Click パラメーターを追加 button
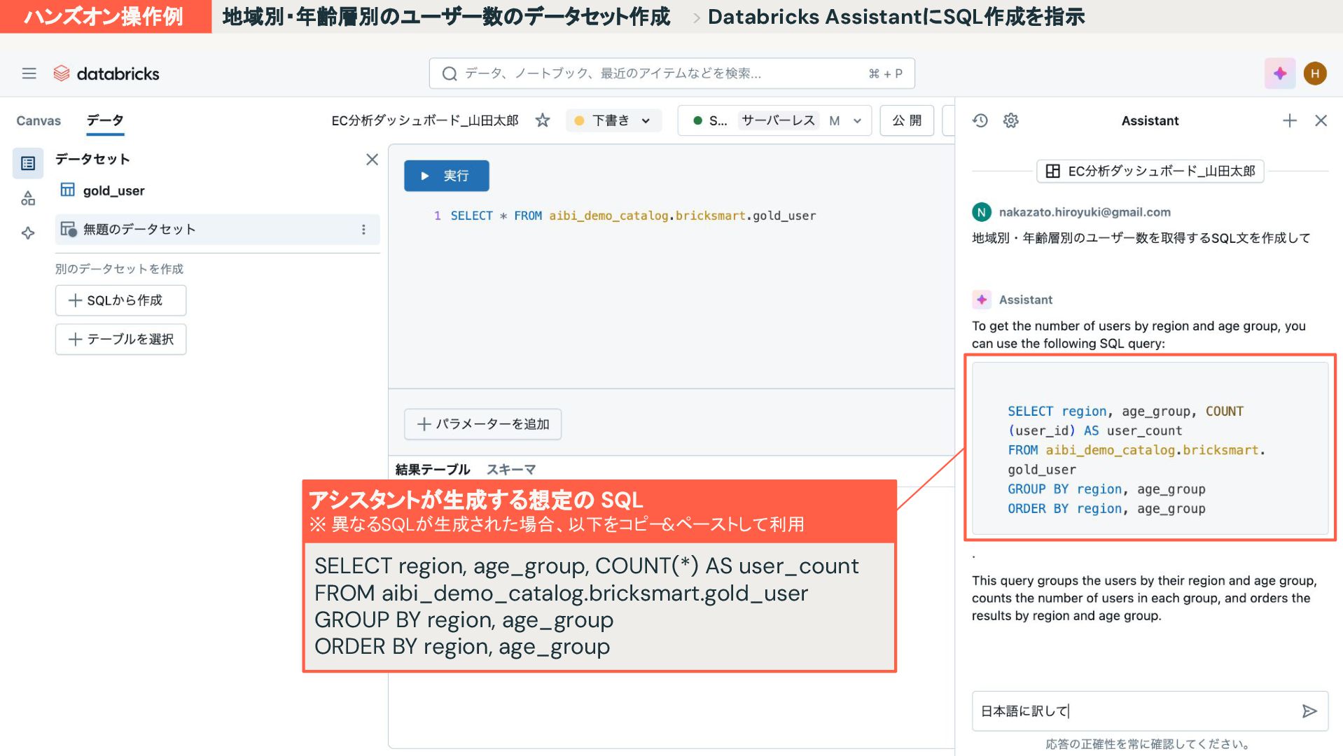 pyautogui.click(x=482, y=424)
